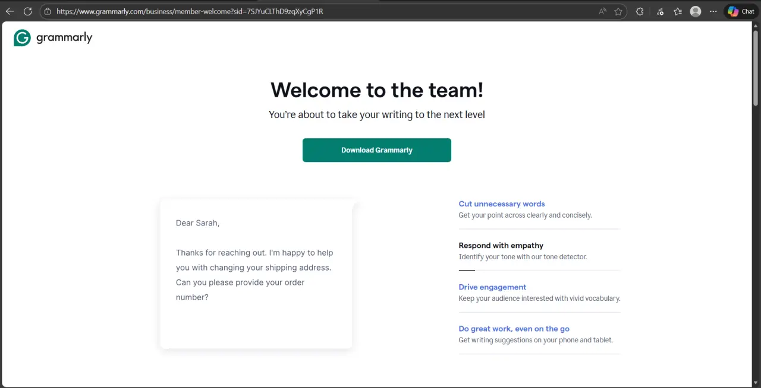The height and width of the screenshot is (388, 761).
Task: Open the browser profile avatar
Action: (696, 11)
